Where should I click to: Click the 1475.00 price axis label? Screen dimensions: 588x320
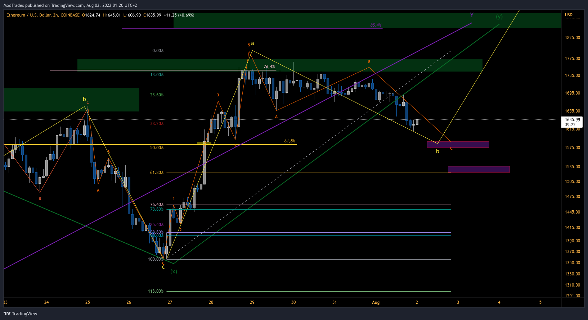[572, 197]
